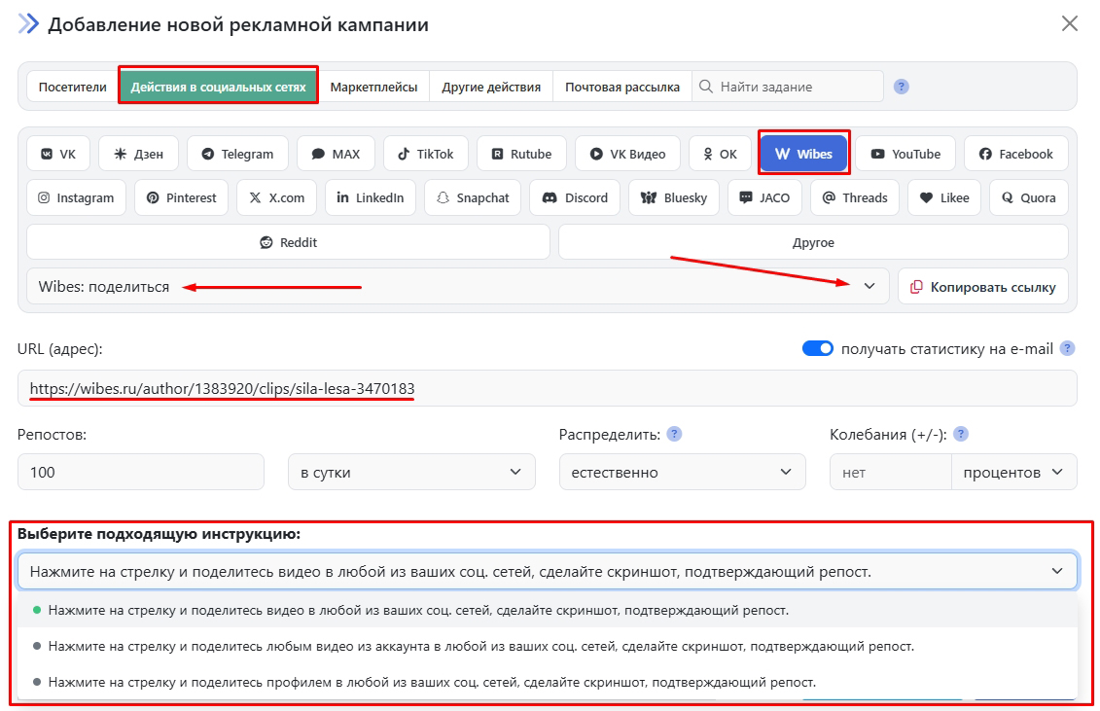Viewport: 1100px width, 711px height.
Task: Select the share-profile instruction option
Action: tap(432, 682)
